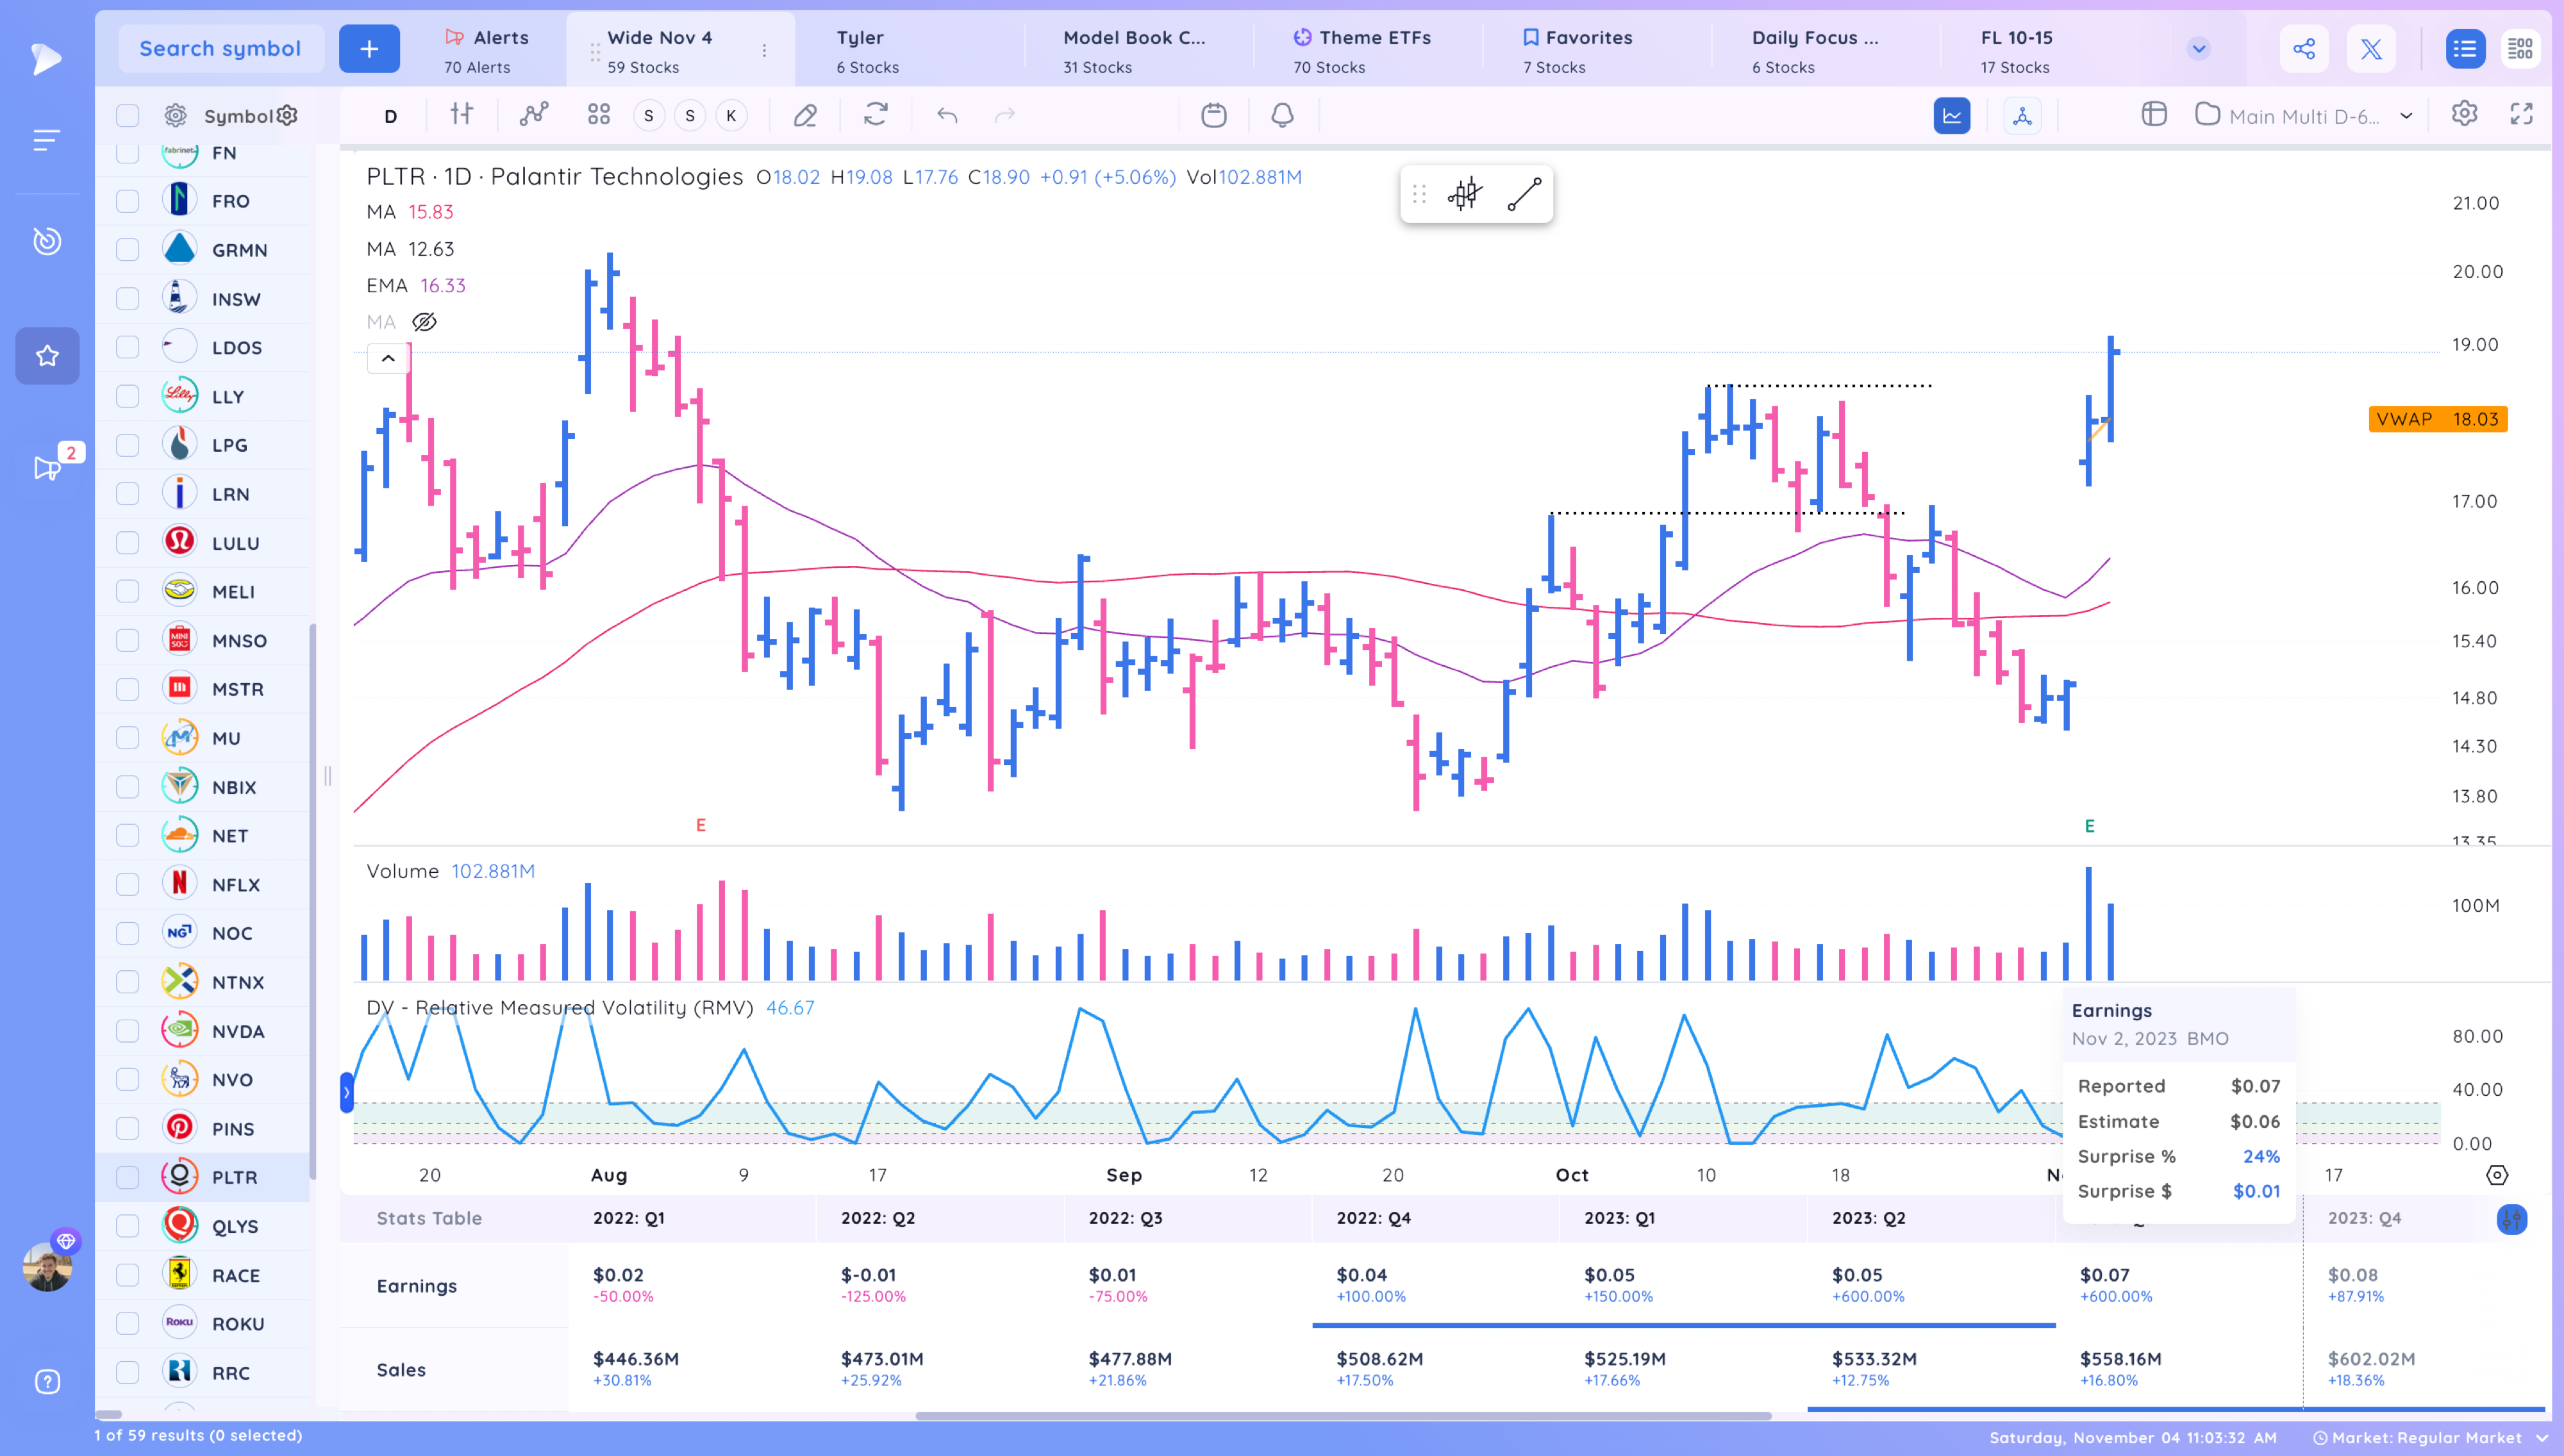Check the NVDA row checkbox

[x=127, y=1031]
